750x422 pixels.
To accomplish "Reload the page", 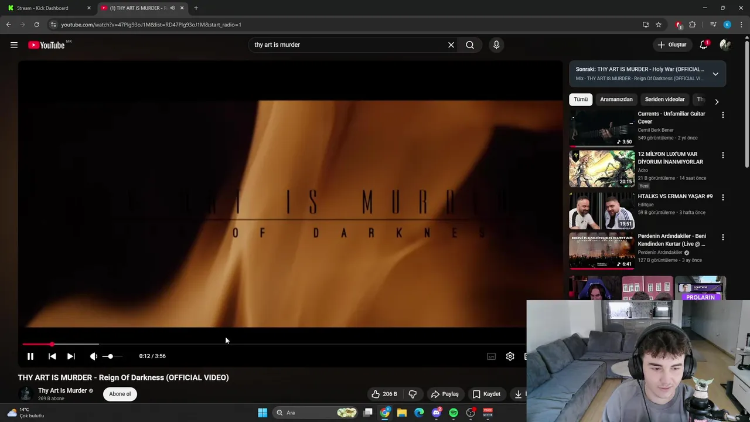I will click(36, 25).
